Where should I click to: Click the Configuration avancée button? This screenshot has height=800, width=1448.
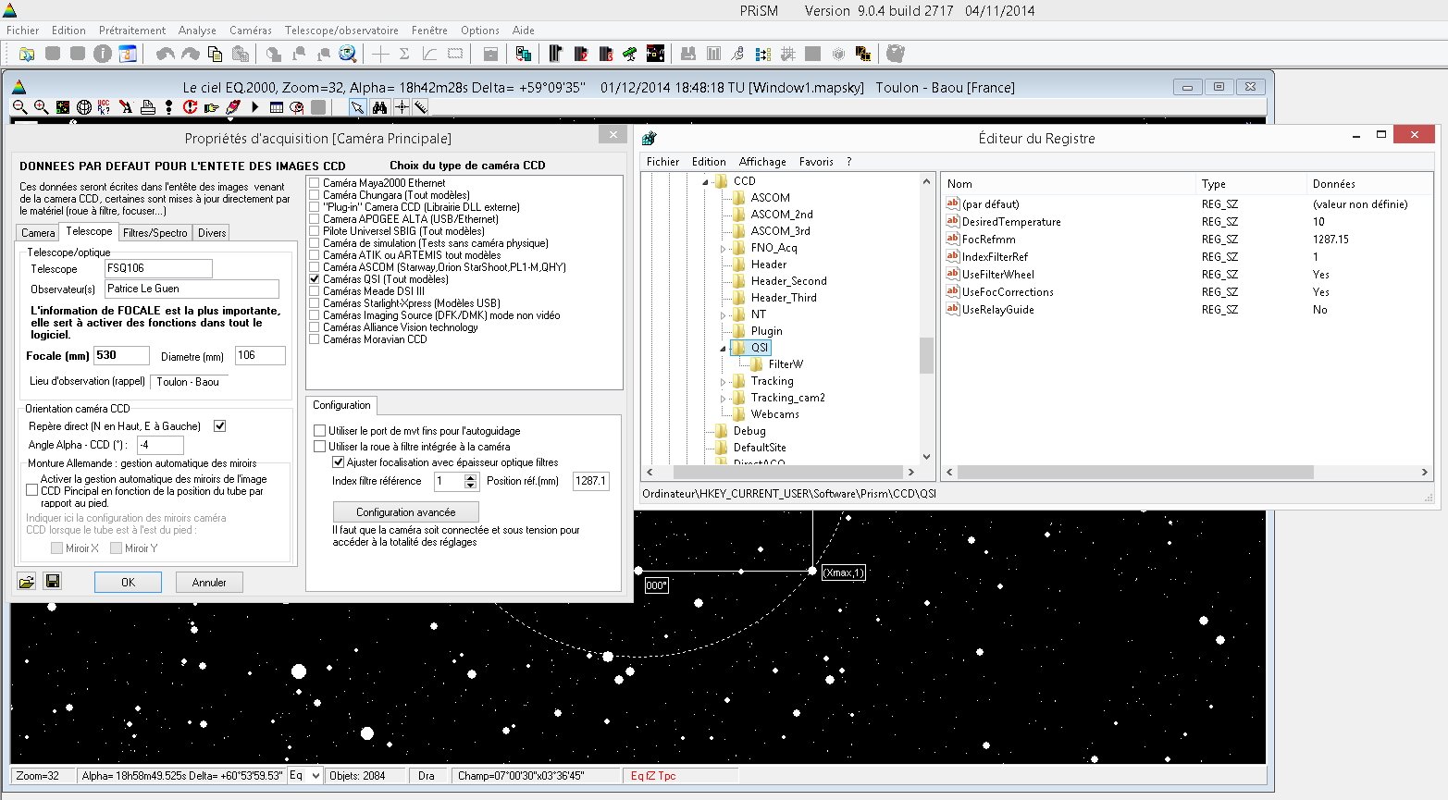point(406,512)
